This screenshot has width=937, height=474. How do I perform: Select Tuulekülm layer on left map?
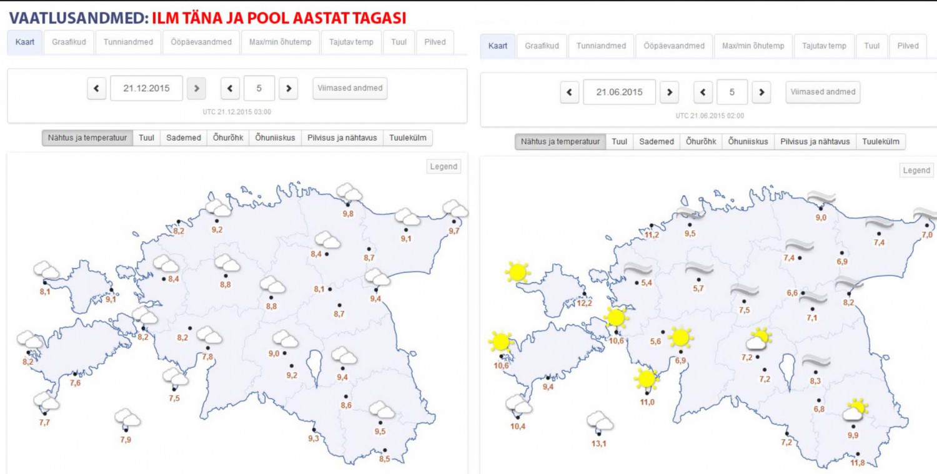tap(408, 138)
